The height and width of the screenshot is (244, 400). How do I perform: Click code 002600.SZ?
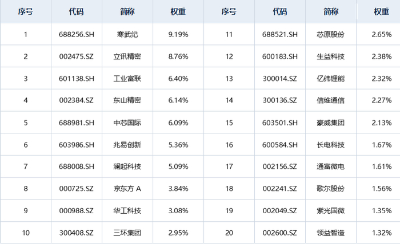[x=280, y=233]
